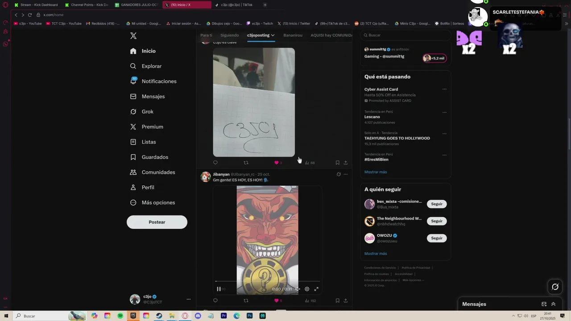This screenshot has width=571, height=321.
Task: Click the X logo in sidebar
Action: click(x=133, y=36)
